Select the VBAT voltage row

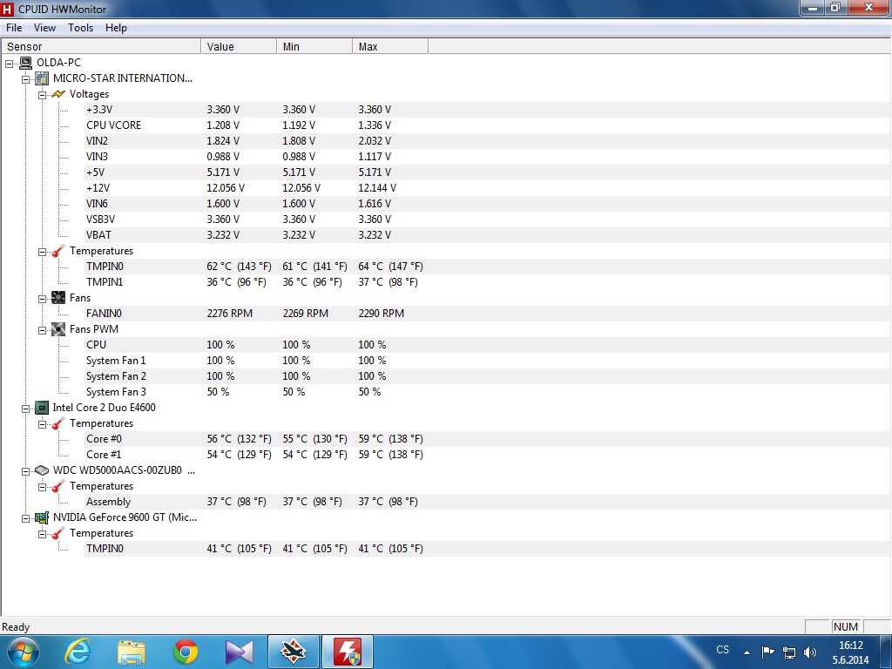tap(488, 235)
